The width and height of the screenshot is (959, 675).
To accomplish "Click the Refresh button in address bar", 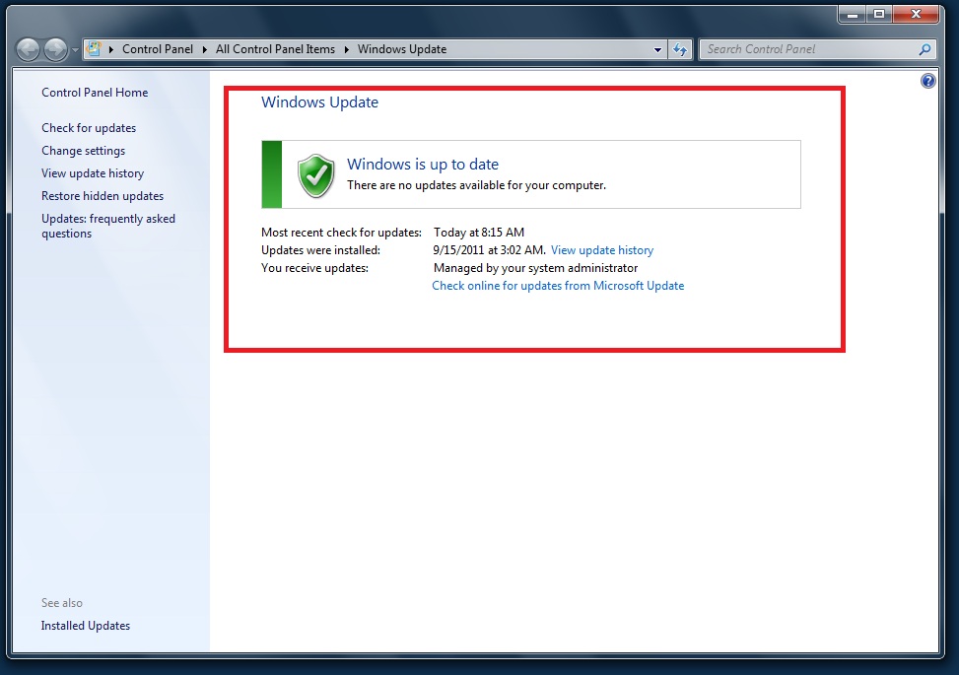I will point(679,49).
